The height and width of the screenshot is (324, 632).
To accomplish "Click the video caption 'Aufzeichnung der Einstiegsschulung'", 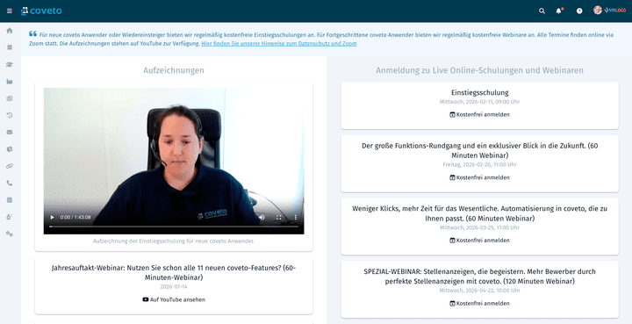I will (174, 241).
